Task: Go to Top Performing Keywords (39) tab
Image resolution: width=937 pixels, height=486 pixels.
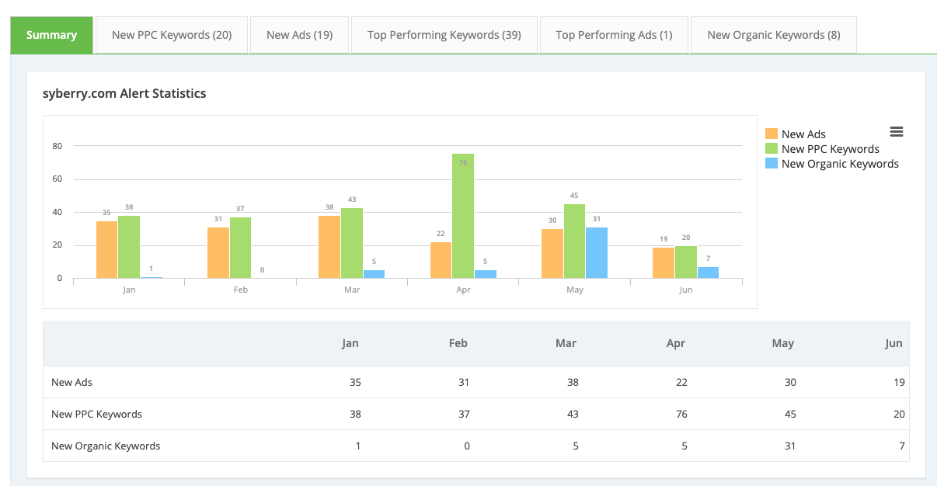Action: tap(444, 35)
